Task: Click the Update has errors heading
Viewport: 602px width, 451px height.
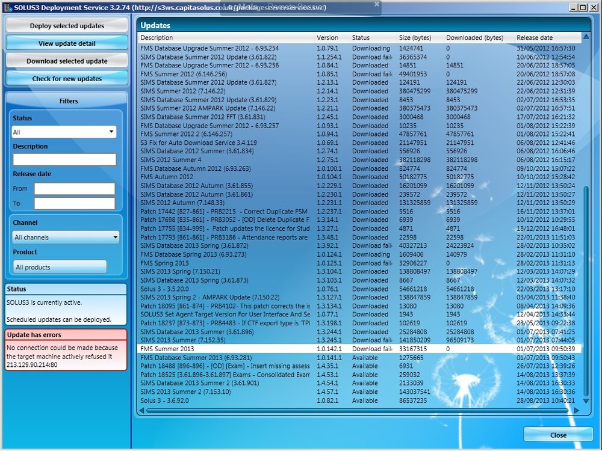Action: point(34,335)
